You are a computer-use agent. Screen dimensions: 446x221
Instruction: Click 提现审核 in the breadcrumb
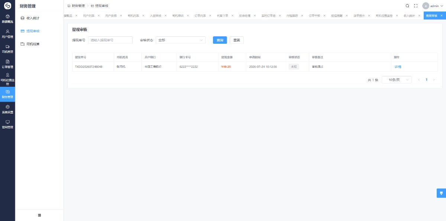101,6
